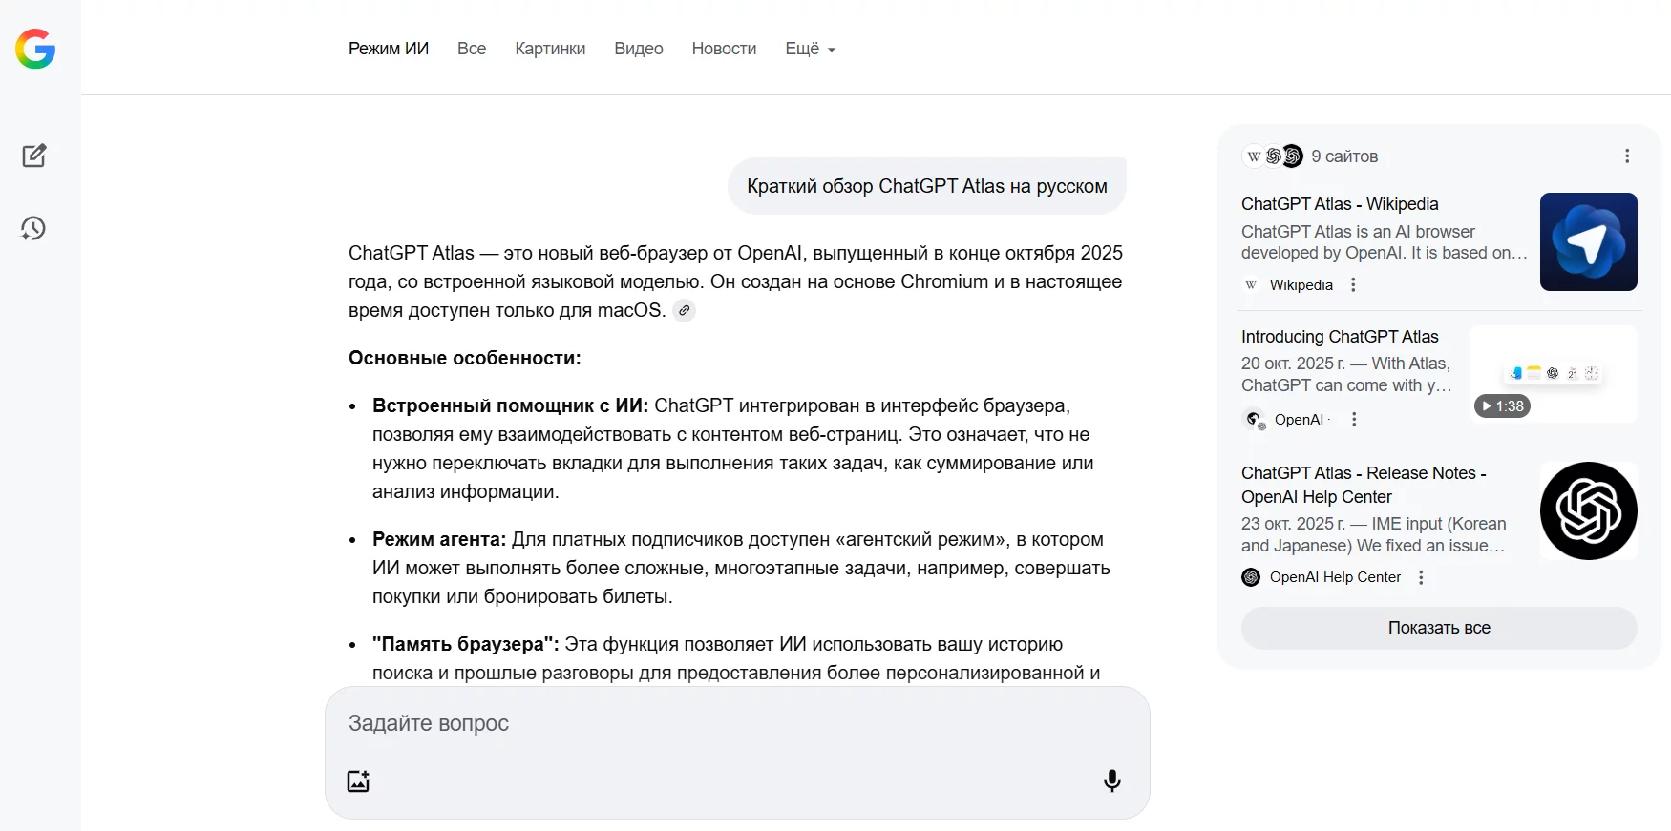This screenshot has height=831, width=1671.
Task: Open options menu for the Wikipedia source
Action: pos(1353,285)
